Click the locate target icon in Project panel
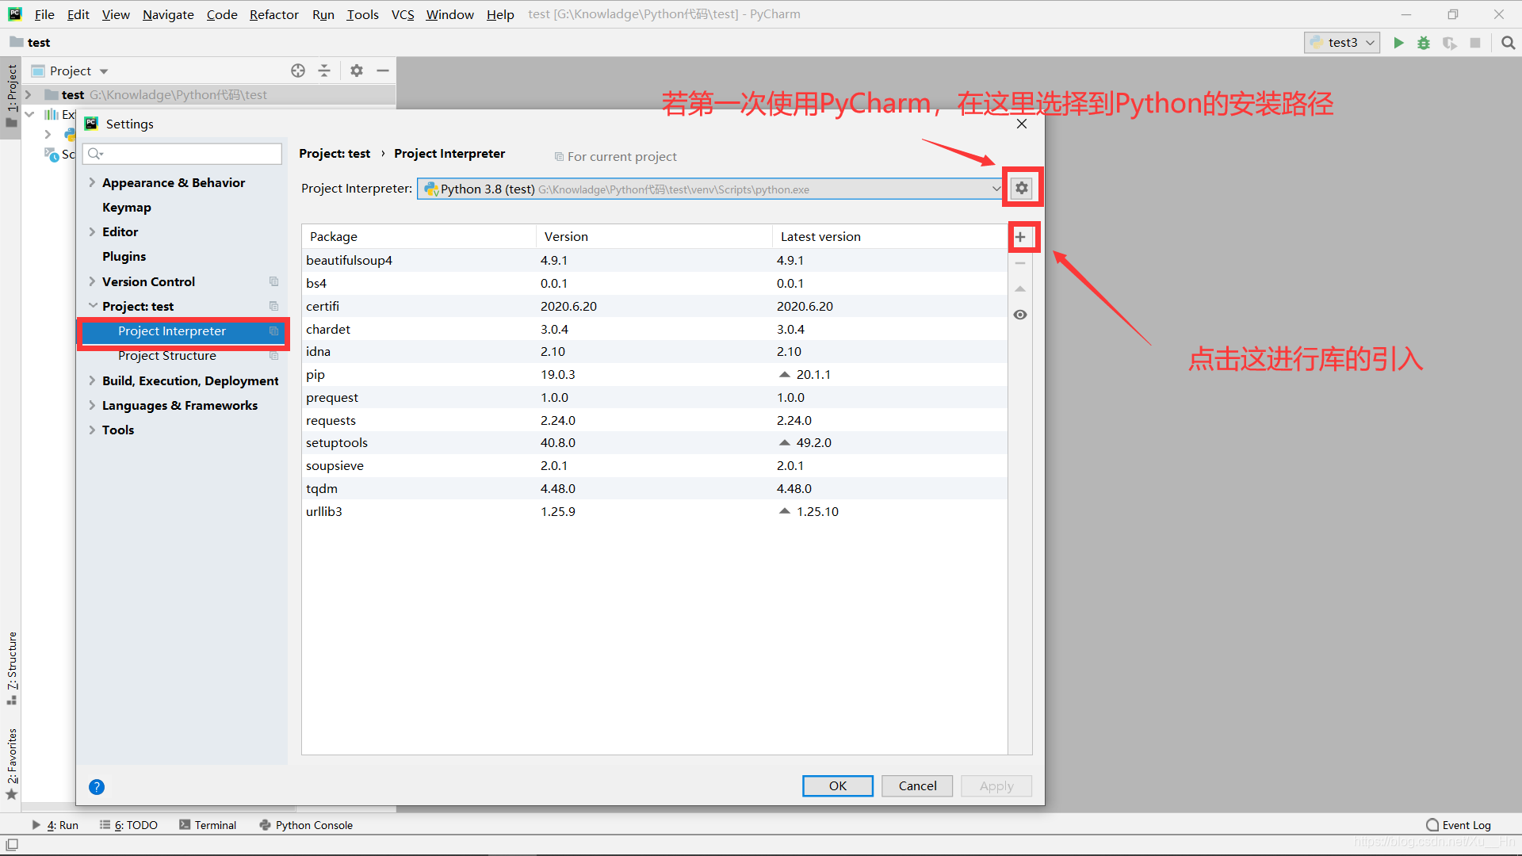The width and height of the screenshot is (1522, 856). 298,71
